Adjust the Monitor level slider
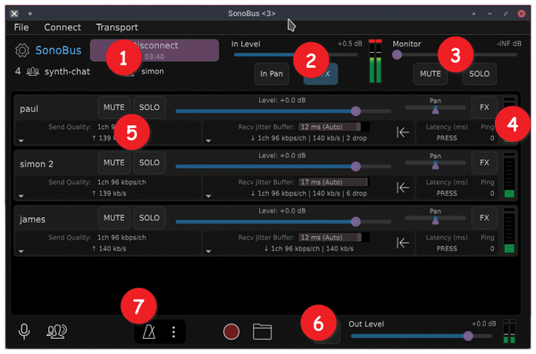The image size is (536, 354). pyautogui.click(x=455, y=55)
